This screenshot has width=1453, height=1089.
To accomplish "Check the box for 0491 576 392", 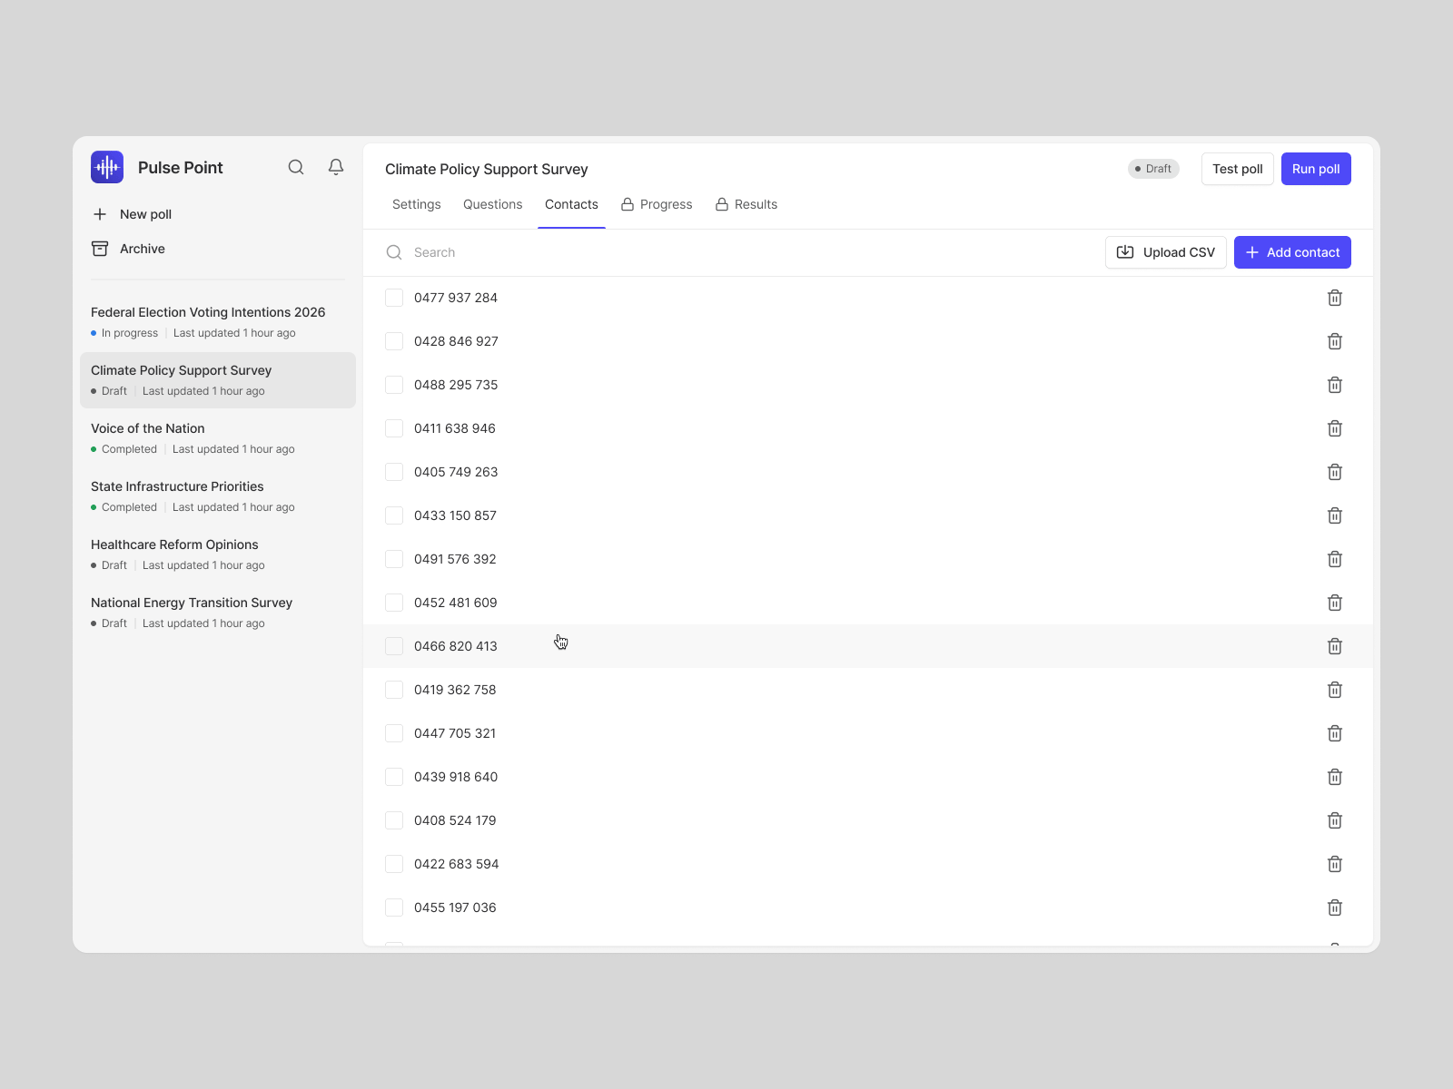I will (394, 559).
